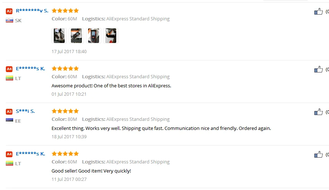This screenshot has width=329, height=190.
Task: Click the Slovakia flag icon
Action: click(10, 20)
